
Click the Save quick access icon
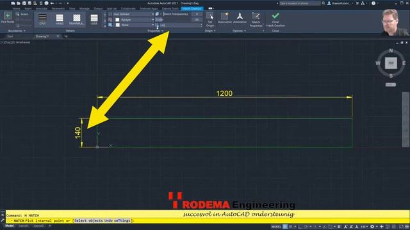click(x=24, y=3)
